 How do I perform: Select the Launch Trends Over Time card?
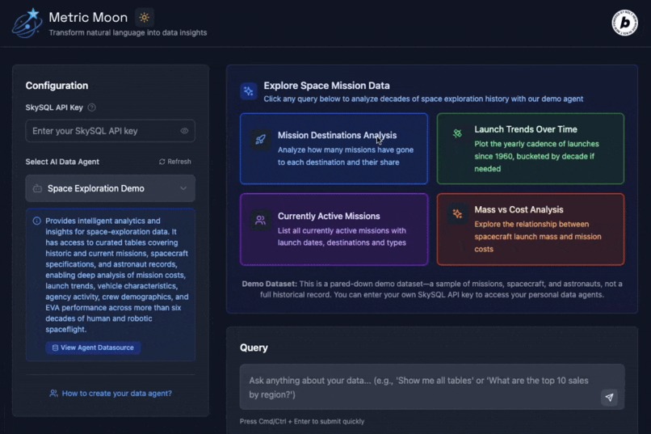click(530, 149)
